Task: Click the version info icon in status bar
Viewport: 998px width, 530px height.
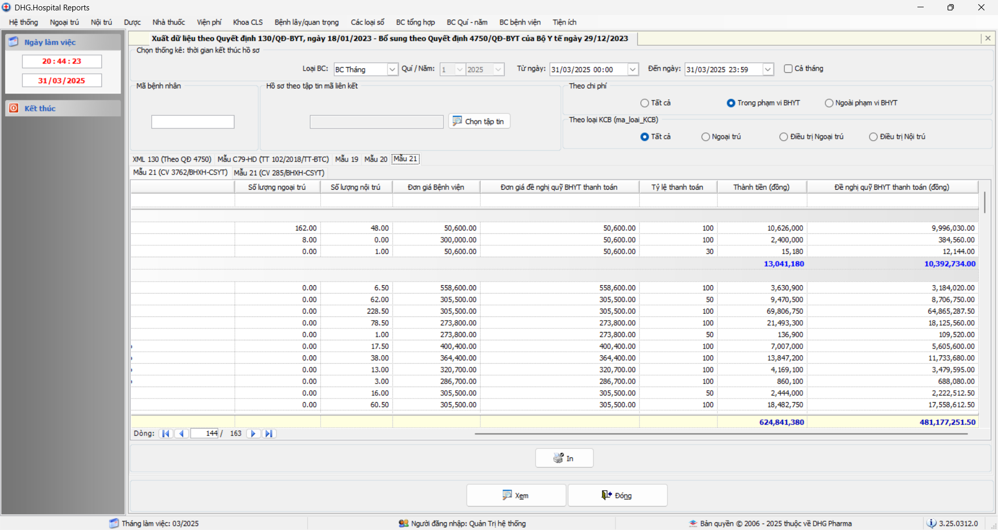Action: pos(931,523)
